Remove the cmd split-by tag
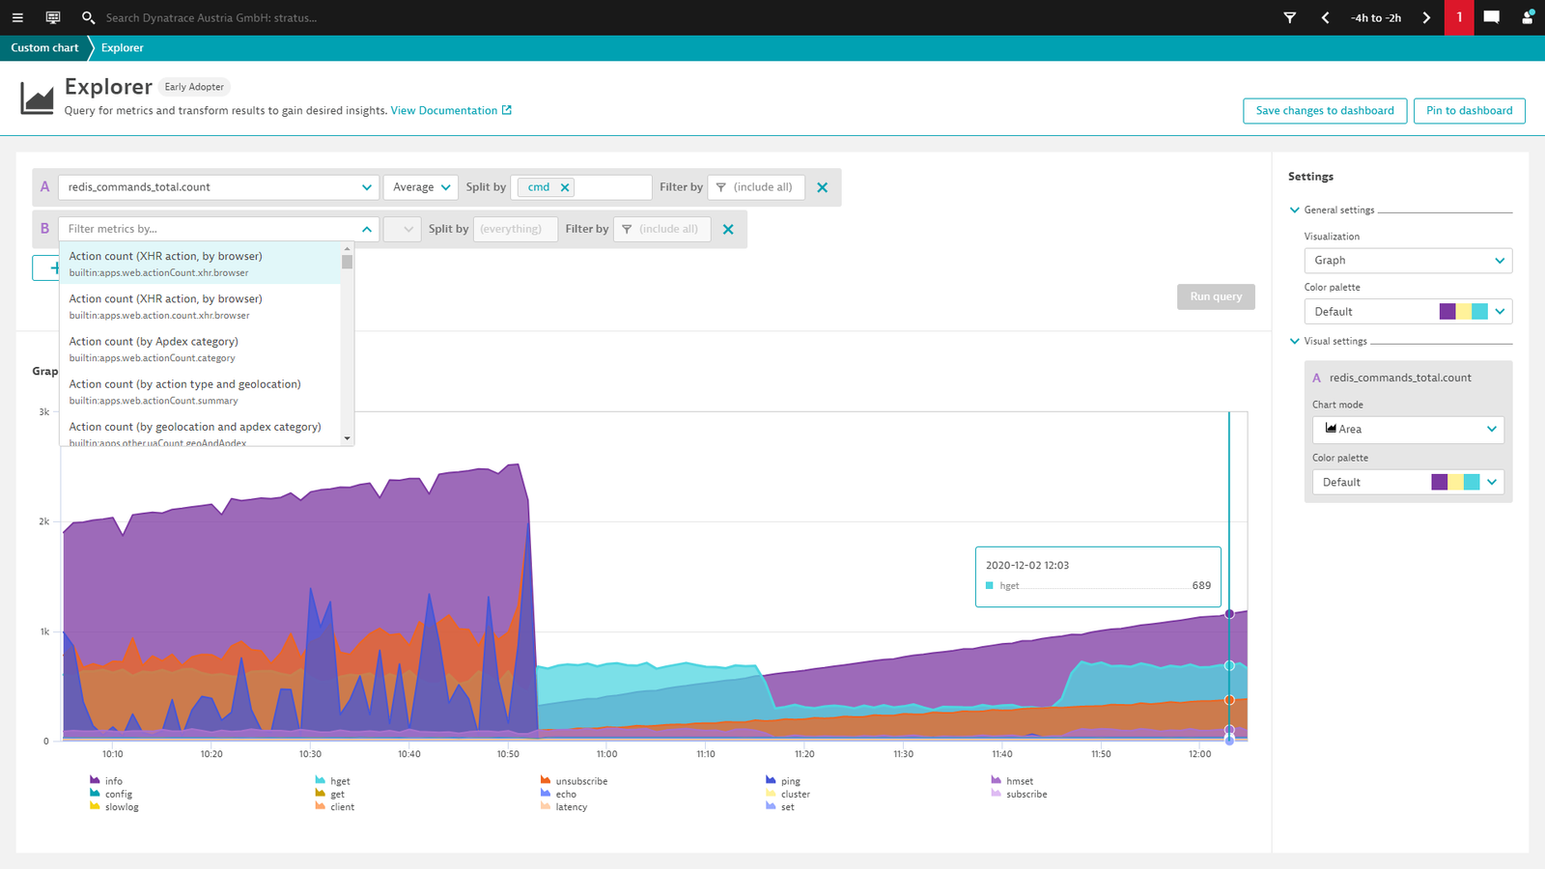The height and width of the screenshot is (869, 1545). pos(565,187)
